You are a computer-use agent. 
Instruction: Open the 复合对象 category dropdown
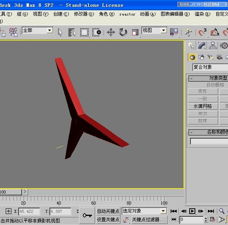click(x=210, y=67)
